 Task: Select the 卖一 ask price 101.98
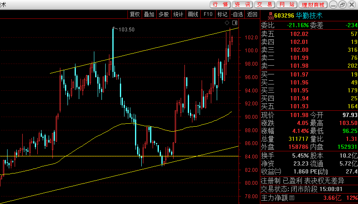click(x=299, y=66)
